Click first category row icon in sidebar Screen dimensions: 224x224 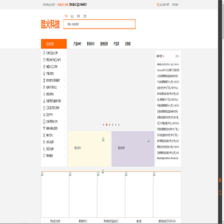[44, 53]
